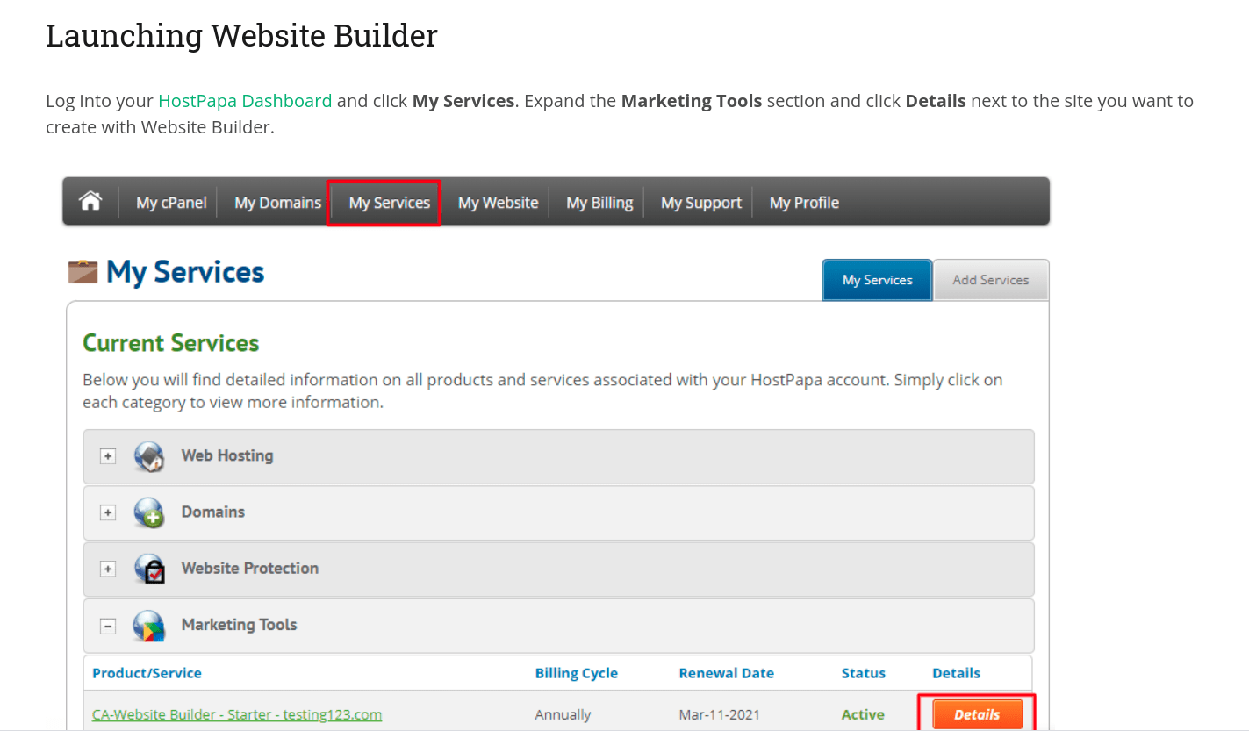The image size is (1249, 745).
Task: Open My Profile menu item
Action: coord(804,203)
